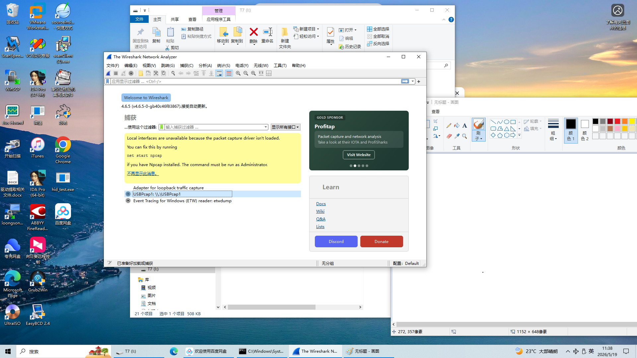The width and height of the screenshot is (637, 358).
Task: Select the Color picker tool in Paint
Action: click(457, 136)
